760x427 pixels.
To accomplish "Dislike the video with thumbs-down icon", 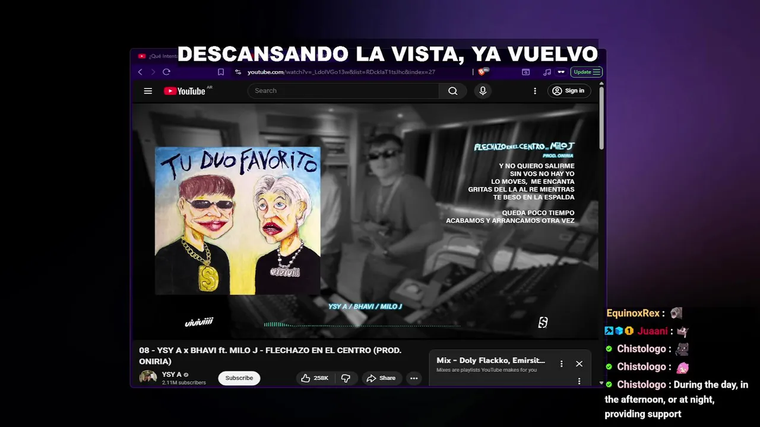I will [x=346, y=378].
